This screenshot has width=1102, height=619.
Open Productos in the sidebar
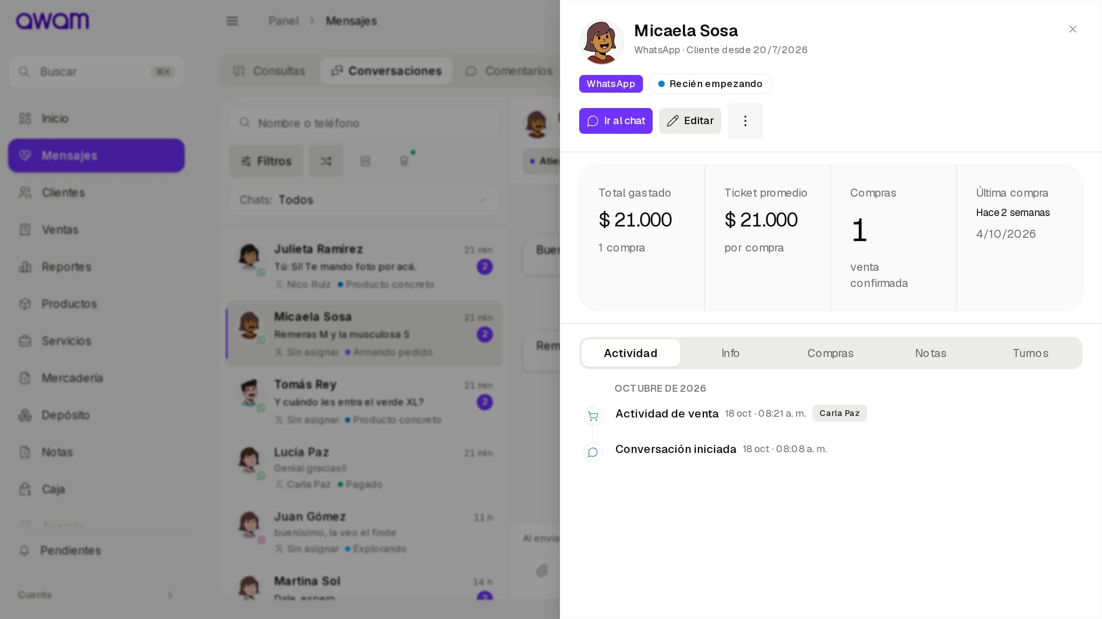tap(96, 304)
